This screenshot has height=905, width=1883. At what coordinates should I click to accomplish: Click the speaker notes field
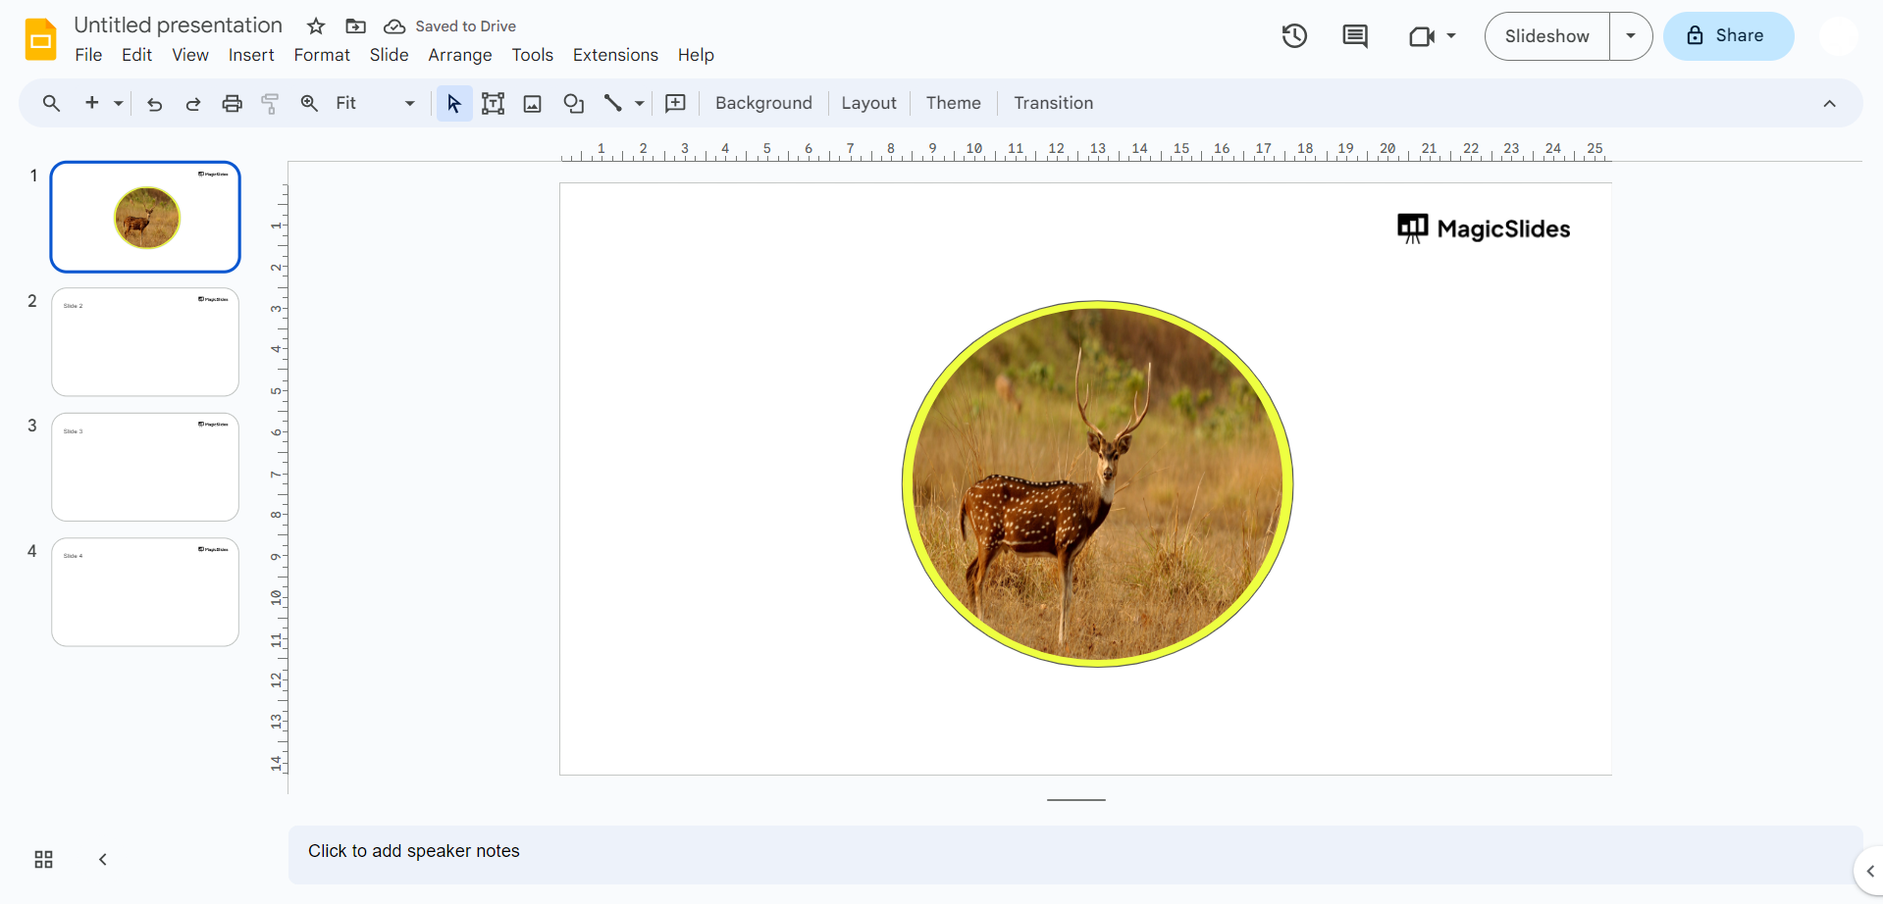coord(1074,852)
